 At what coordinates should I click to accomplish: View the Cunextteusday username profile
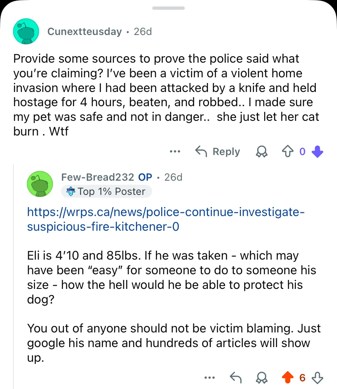[85, 31]
